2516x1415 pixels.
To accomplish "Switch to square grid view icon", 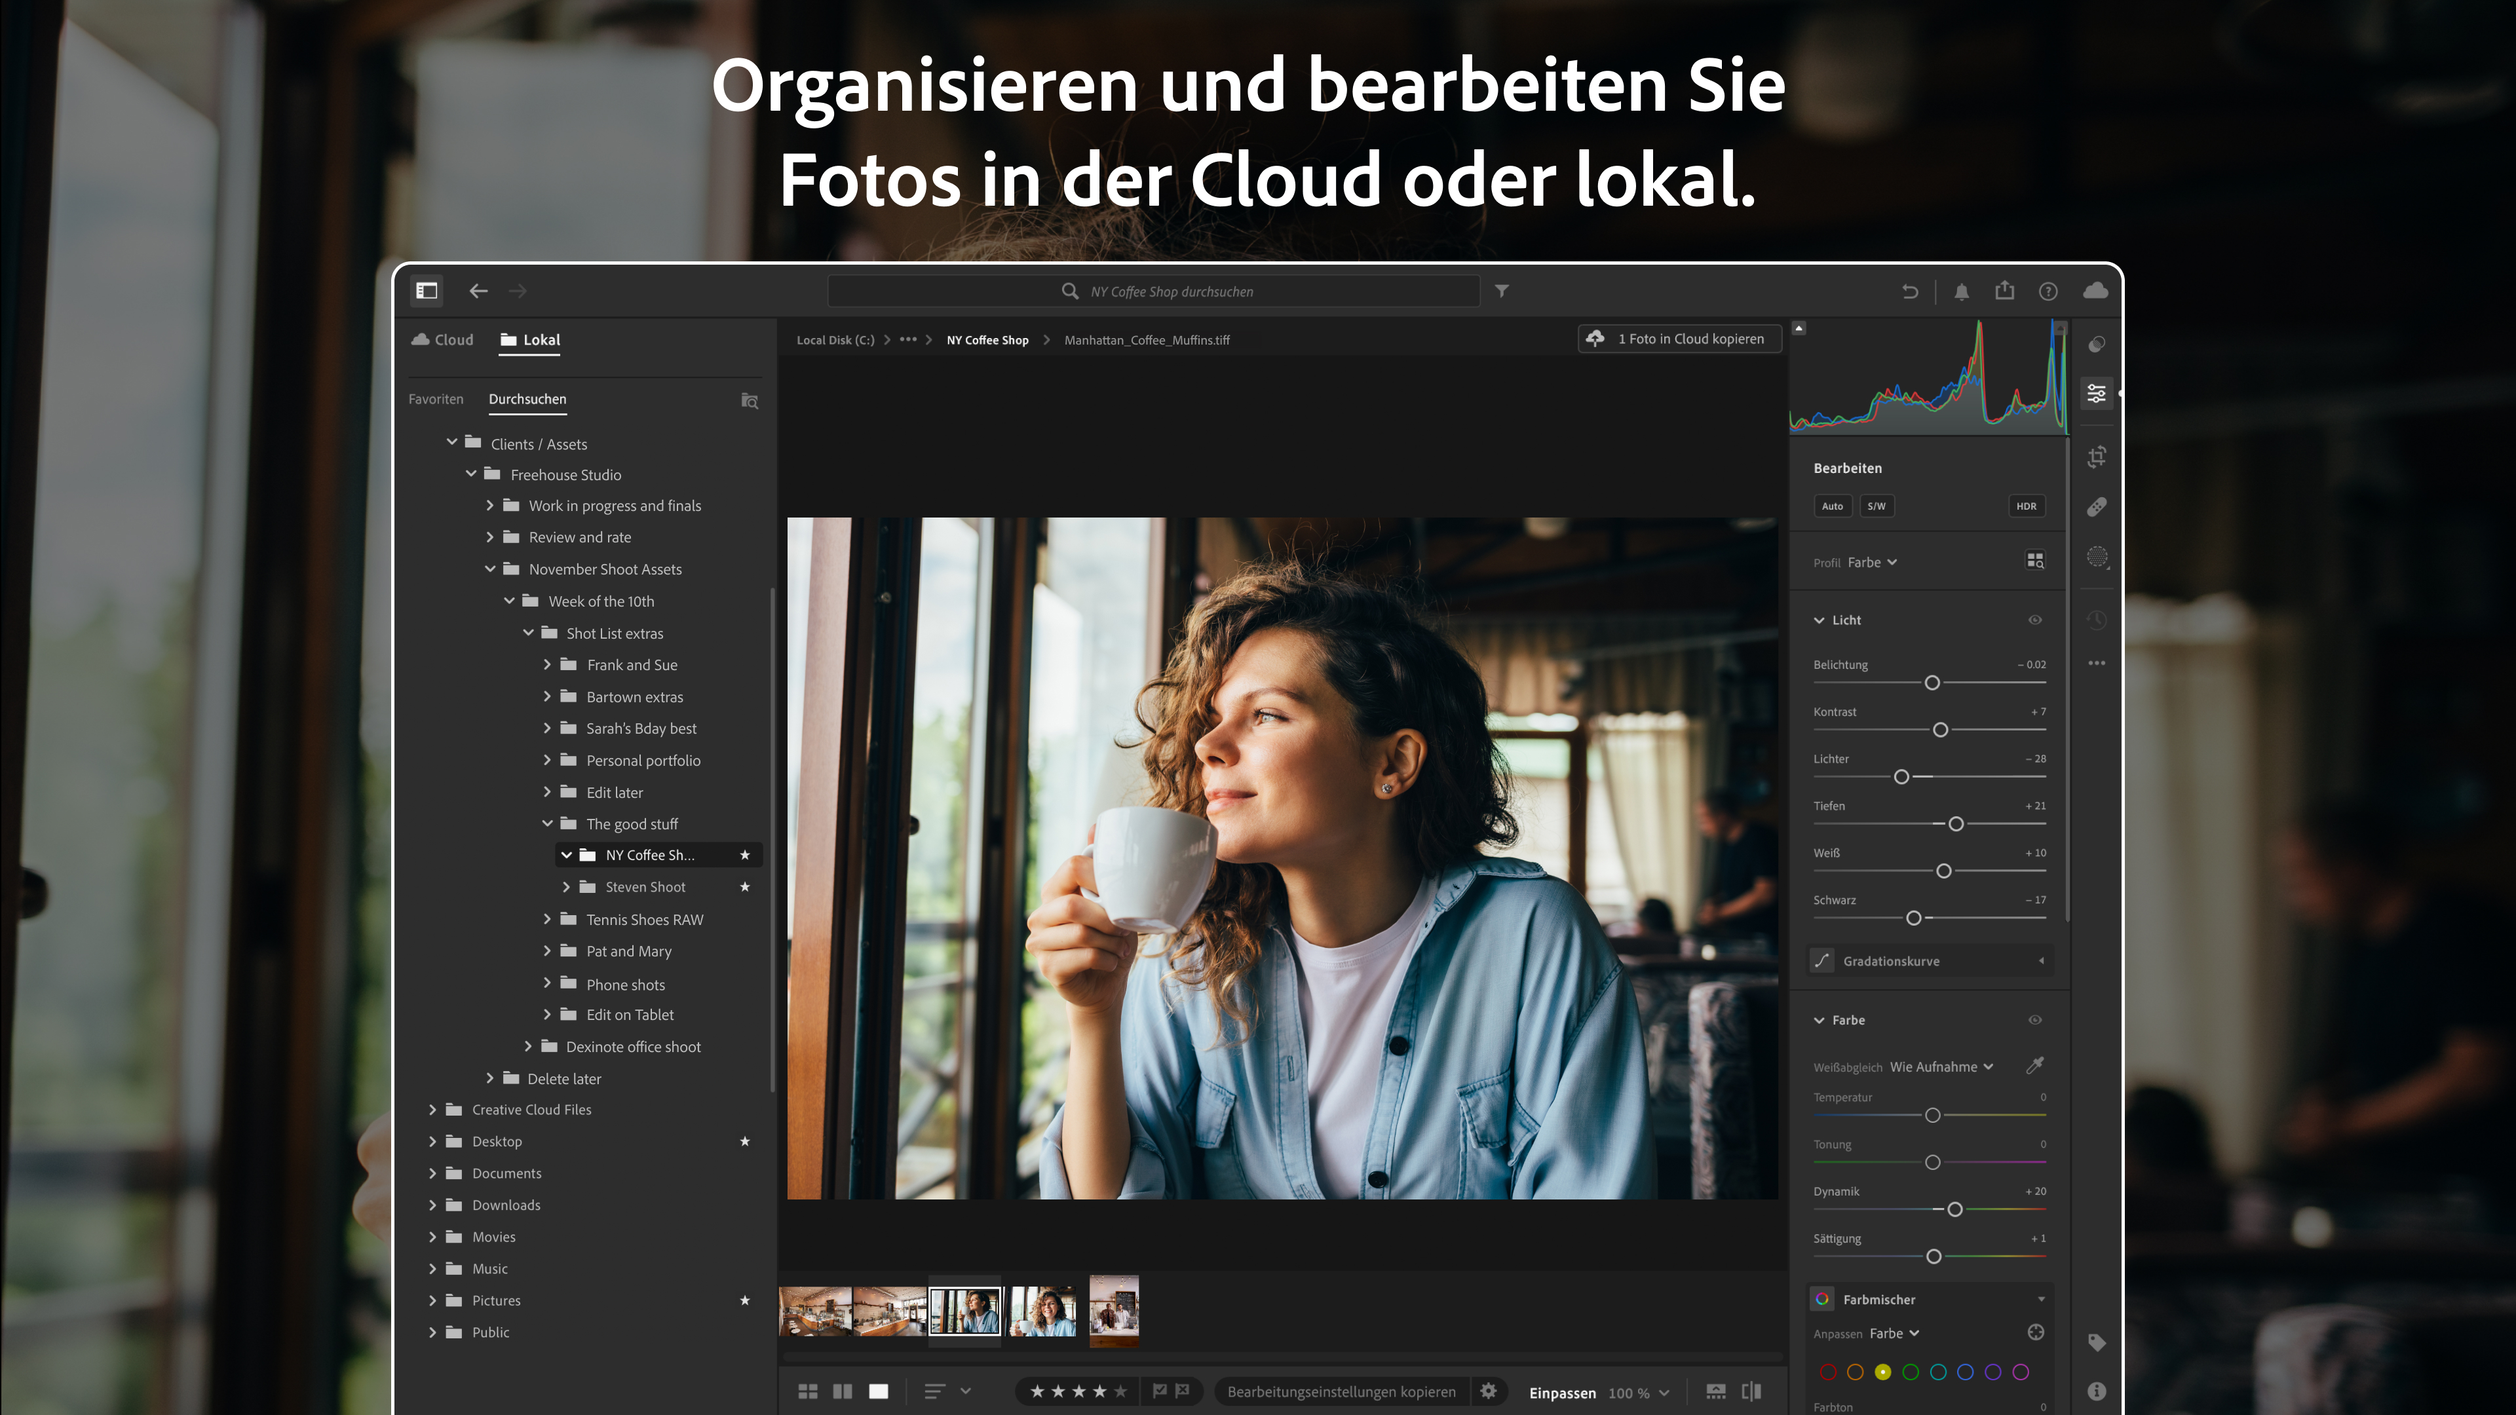I will [843, 1391].
